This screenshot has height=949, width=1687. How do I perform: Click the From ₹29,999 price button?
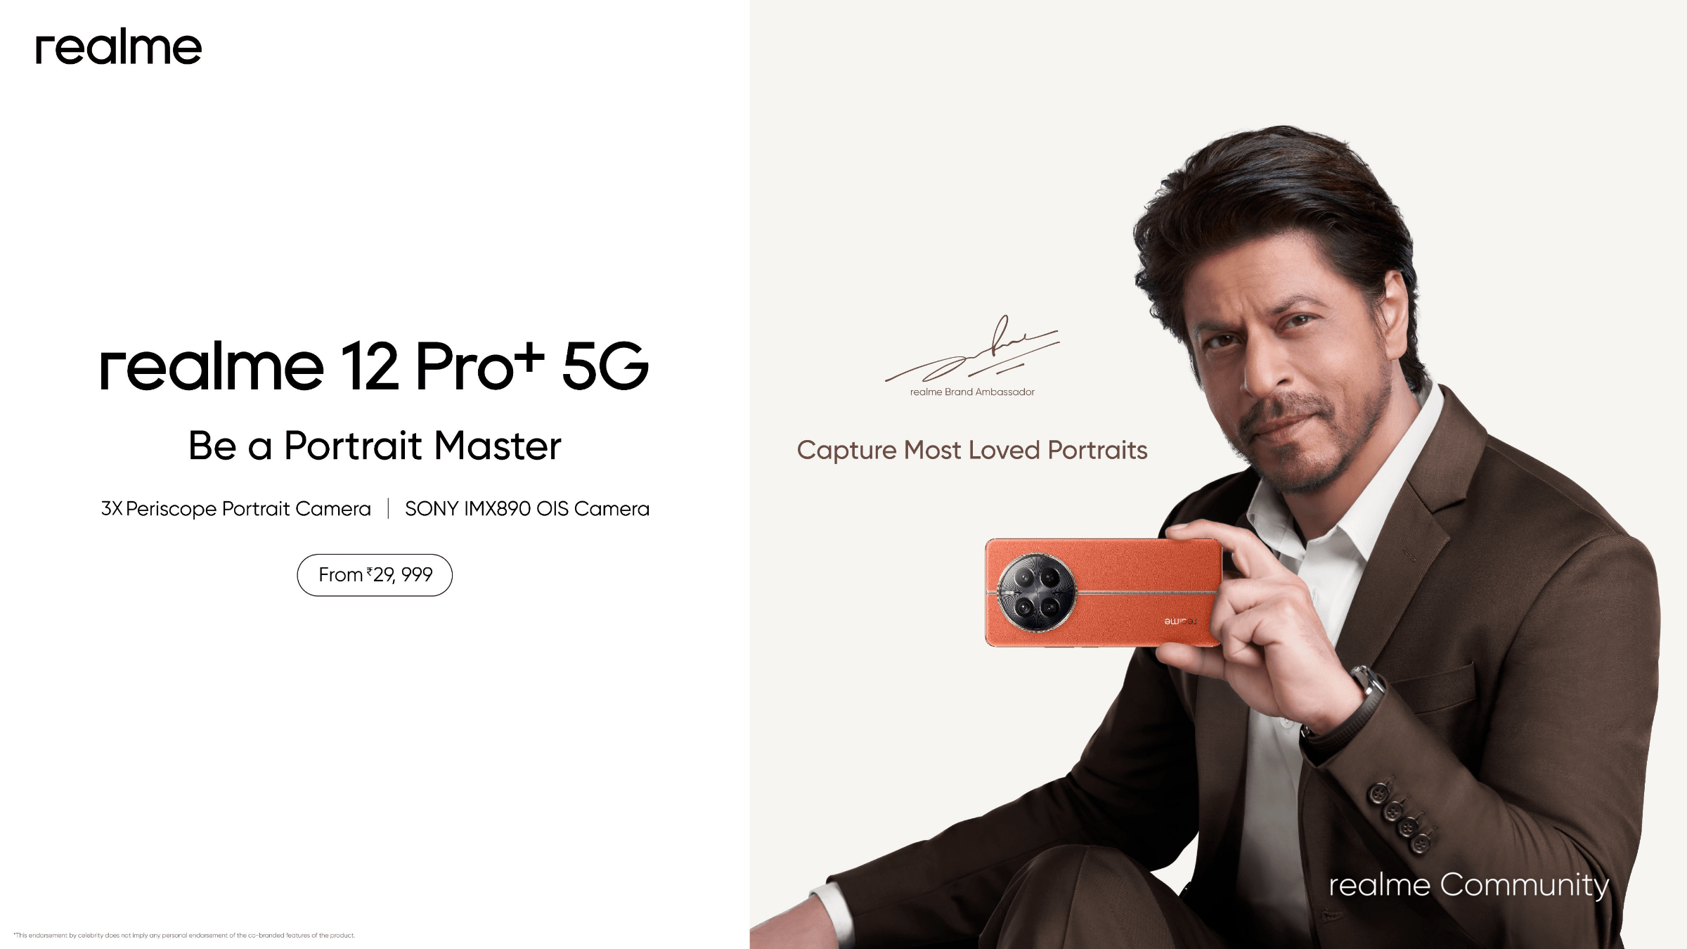(x=375, y=575)
